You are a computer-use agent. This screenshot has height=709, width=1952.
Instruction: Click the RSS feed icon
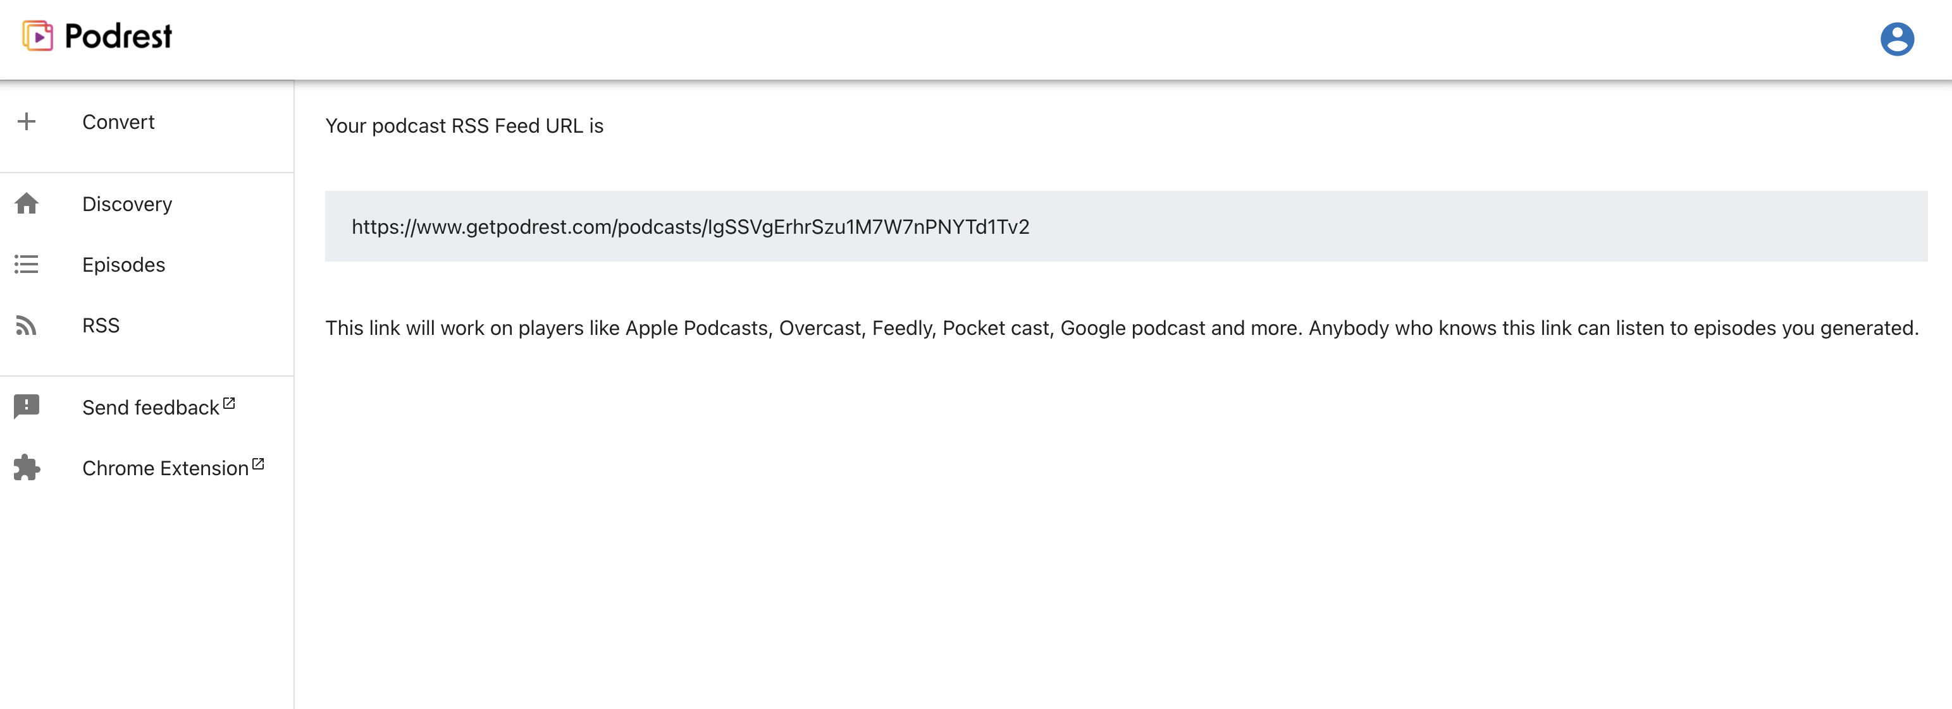click(x=27, y=325)
